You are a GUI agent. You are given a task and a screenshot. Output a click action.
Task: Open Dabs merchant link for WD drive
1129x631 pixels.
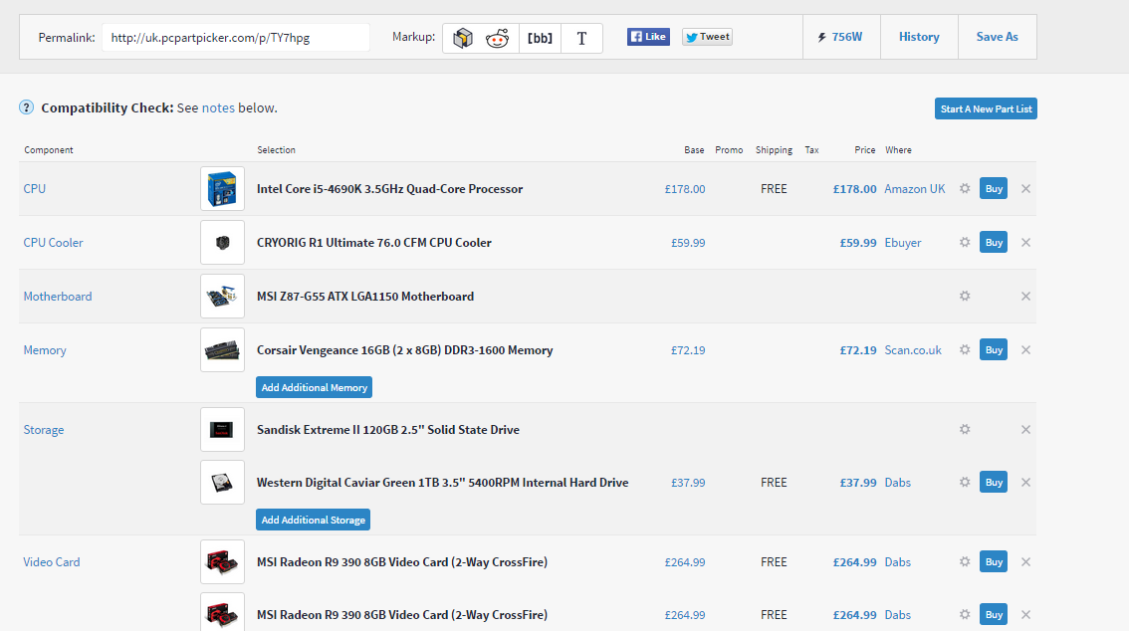click(897, 482)
